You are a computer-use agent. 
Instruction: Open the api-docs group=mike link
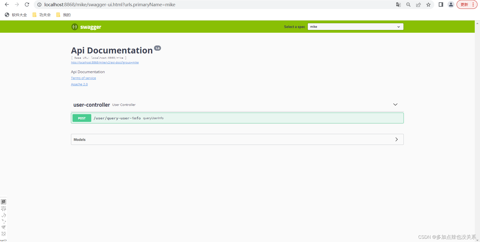[x=105, y=62]
